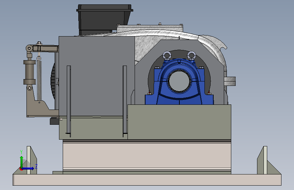This screenshot has height=190, width=294.
Task: Select the large gray gearbox cover panel
Action: click(97, 77)
